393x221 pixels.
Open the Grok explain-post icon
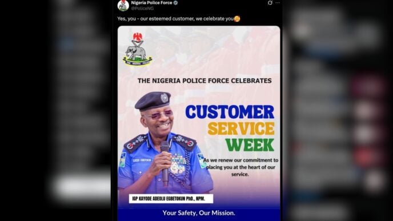[270, 3]
